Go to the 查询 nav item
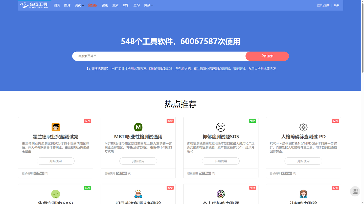 click(x=136, y=5)
